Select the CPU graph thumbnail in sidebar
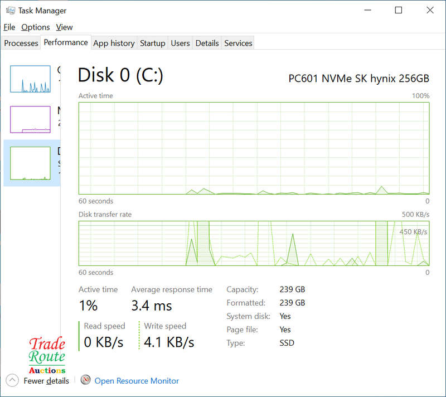Screen dimensions: 446x397 [x=30, y=79]
